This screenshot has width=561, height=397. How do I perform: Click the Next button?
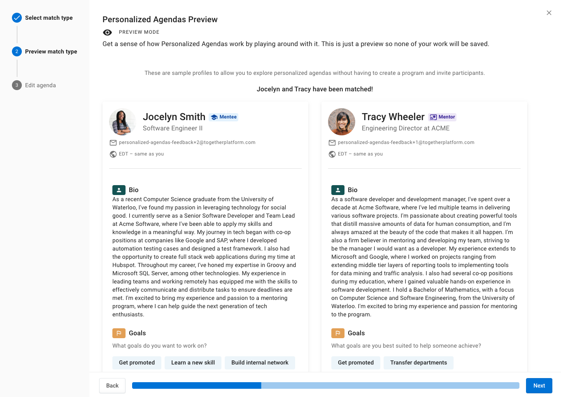pos(539,385)
